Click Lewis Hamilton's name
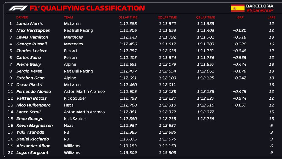This screenshot has height=159, width=282. [x=32, y=37]
